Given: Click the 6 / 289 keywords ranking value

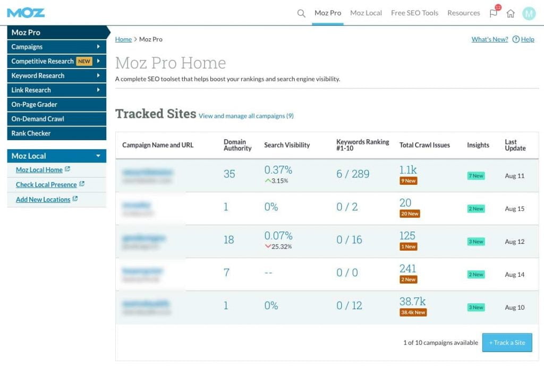Looking at the screenshot, I should 353,174.
